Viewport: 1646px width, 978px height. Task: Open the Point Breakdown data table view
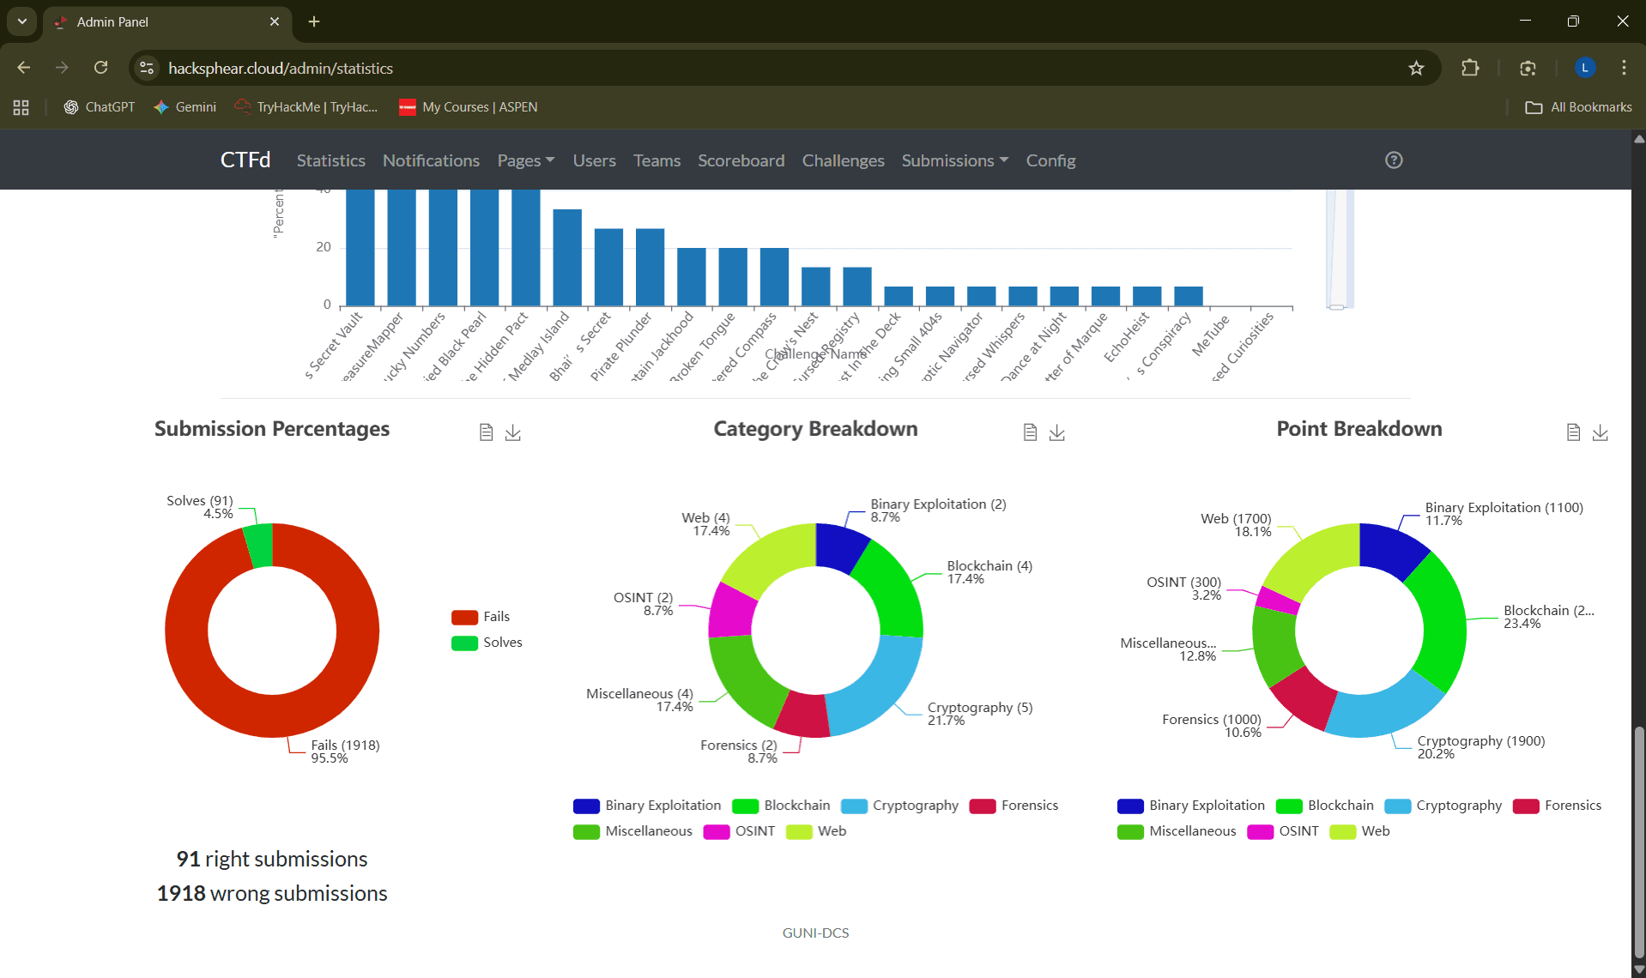pyautogui.click(x=1573, y=432)
